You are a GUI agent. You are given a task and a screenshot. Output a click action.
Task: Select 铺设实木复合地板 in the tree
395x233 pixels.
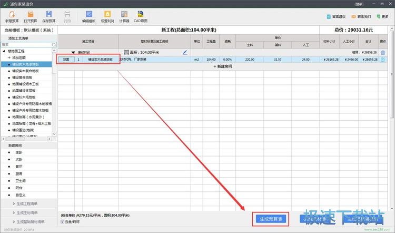(x=25, y=71)
